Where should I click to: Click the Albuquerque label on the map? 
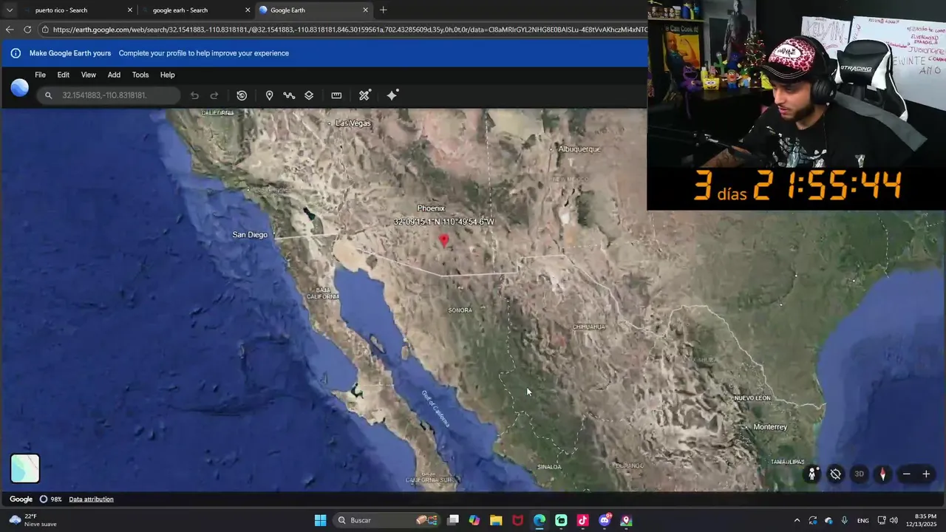(579, 149)
